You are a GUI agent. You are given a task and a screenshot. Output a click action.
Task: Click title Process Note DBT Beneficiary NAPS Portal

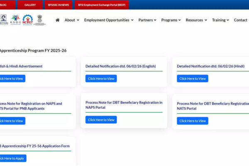(x=124, y=105)
